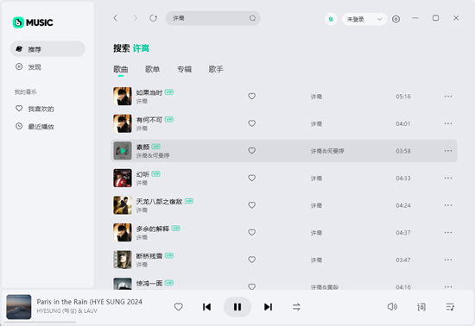Go forward with the right arrow

135,18
